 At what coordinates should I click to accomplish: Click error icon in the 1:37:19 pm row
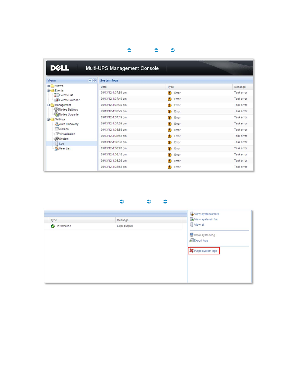pos(170,118)
